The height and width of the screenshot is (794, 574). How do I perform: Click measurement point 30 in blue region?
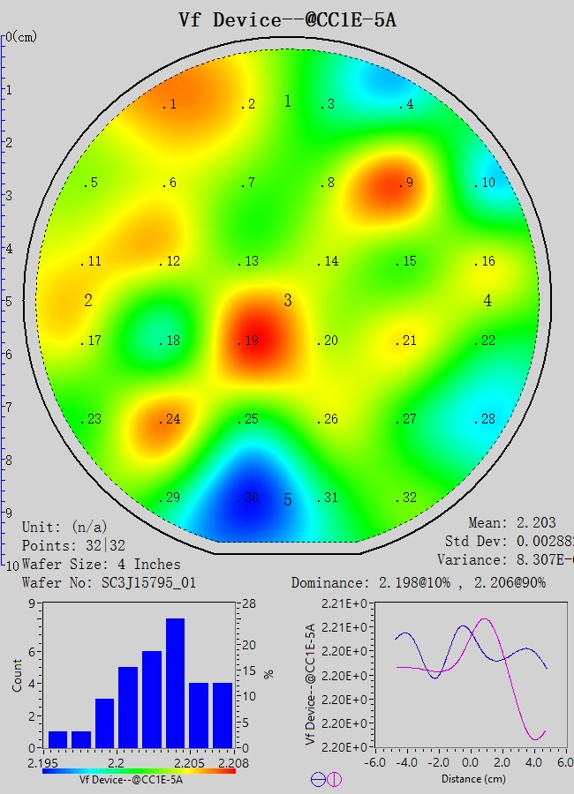click(x=250, y=498)
